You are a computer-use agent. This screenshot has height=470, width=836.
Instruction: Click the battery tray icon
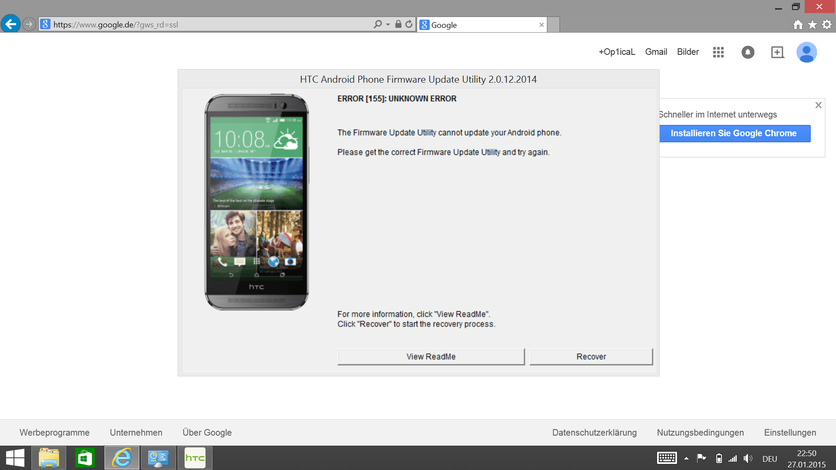(719, 458)
